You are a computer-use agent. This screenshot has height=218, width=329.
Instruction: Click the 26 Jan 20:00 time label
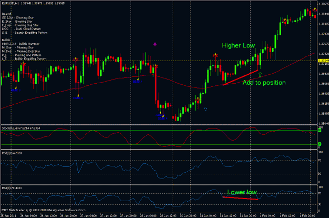(x=68, y=216)
